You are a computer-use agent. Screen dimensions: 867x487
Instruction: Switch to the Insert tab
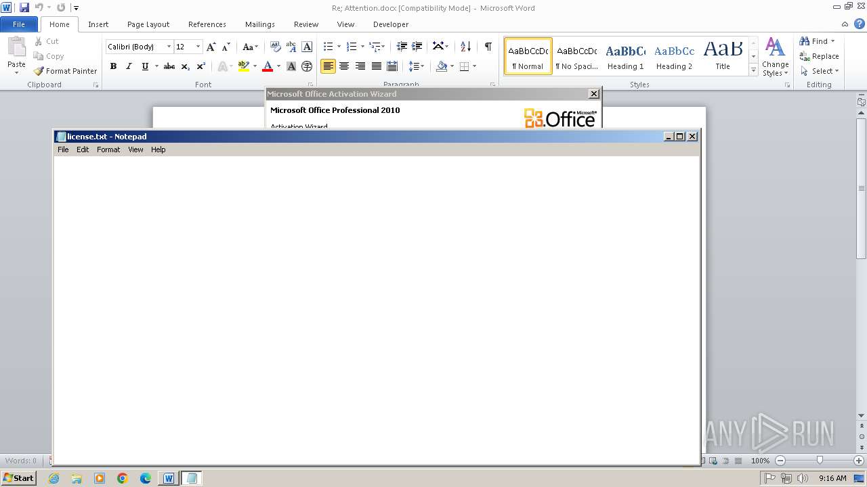tap(98, 24)
